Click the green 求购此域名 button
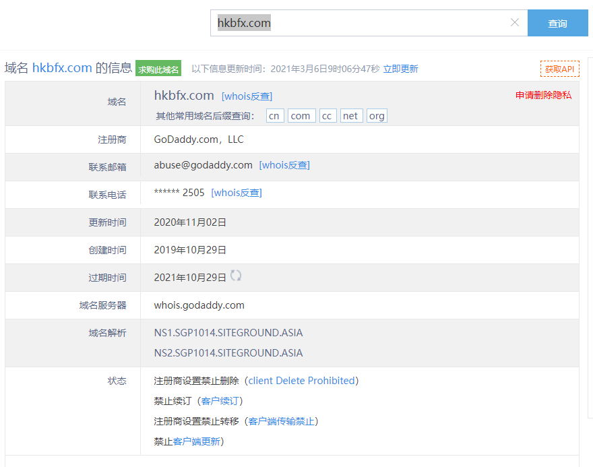The height and width of the screenshot is (467, 593). click(158, 69)
